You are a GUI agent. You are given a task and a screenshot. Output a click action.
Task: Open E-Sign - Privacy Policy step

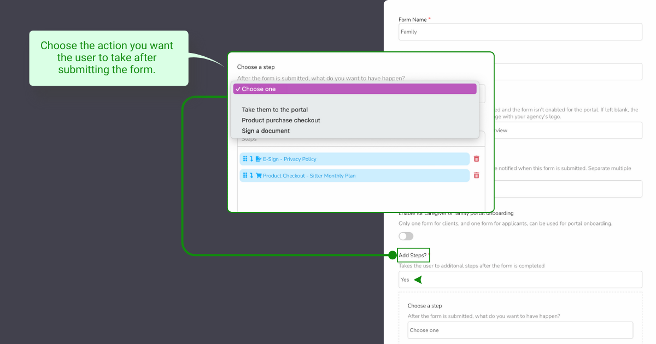coord(290,159)
